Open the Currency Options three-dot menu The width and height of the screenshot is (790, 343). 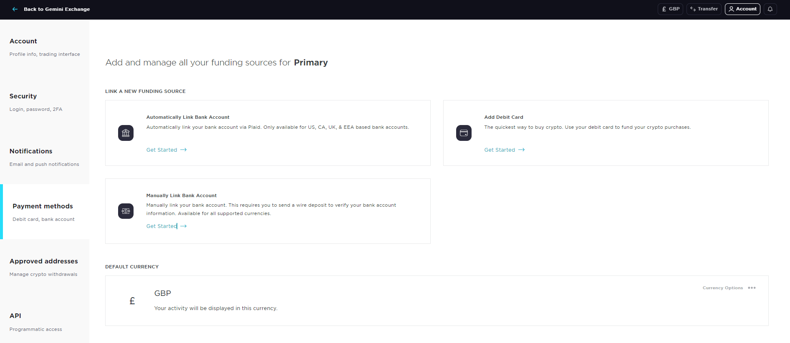pyautogui.click(x=752, y=288)
